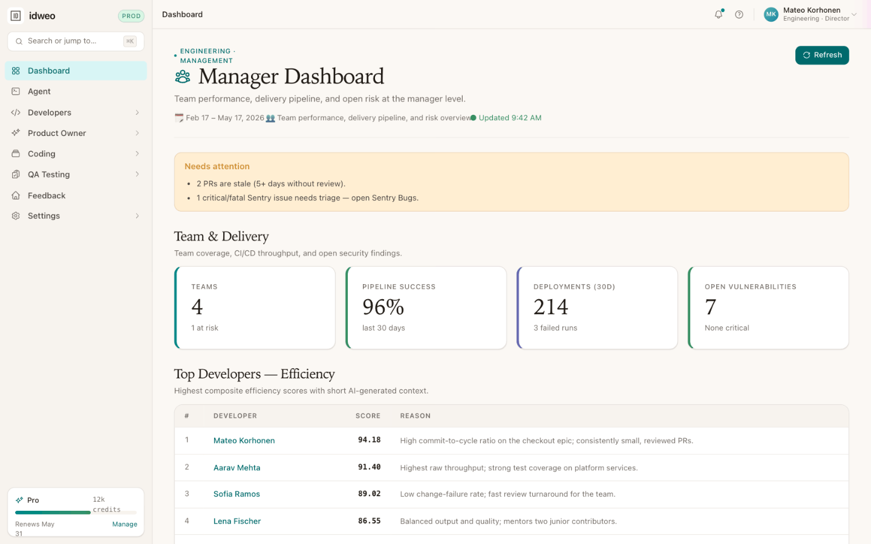
Task: Open the help question-mark icon
Action: 739,15
